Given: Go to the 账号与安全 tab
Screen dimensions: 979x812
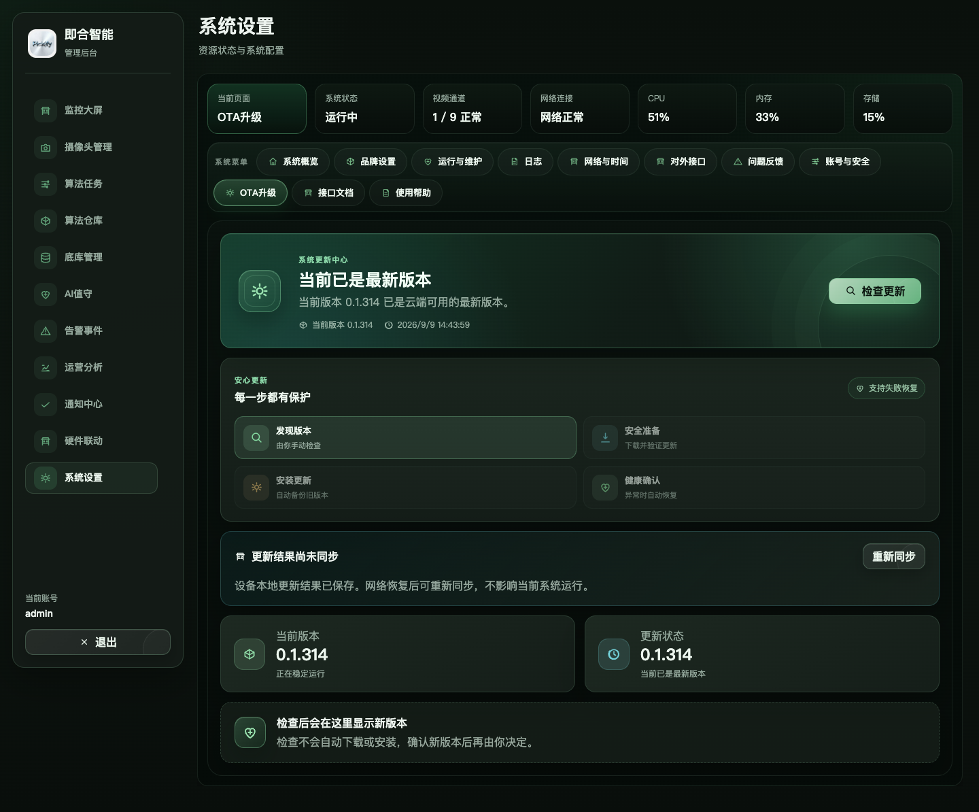Looking at the screenshot, I should point(840,162).
